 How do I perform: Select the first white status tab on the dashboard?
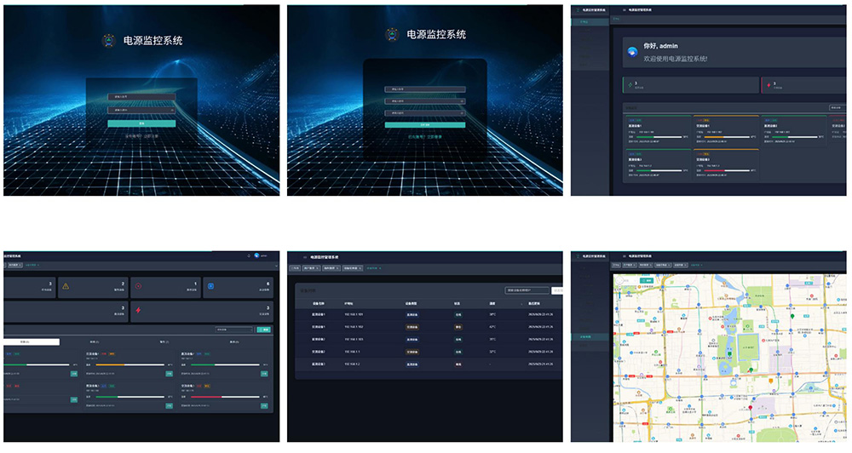coord(31,341)
